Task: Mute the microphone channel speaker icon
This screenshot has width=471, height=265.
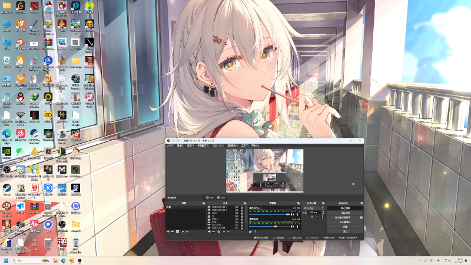Action: click(x=292, y=214)
